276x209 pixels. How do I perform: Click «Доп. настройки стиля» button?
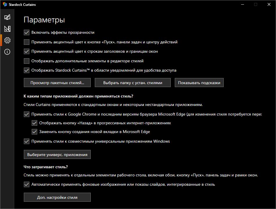tap(57, 197)
